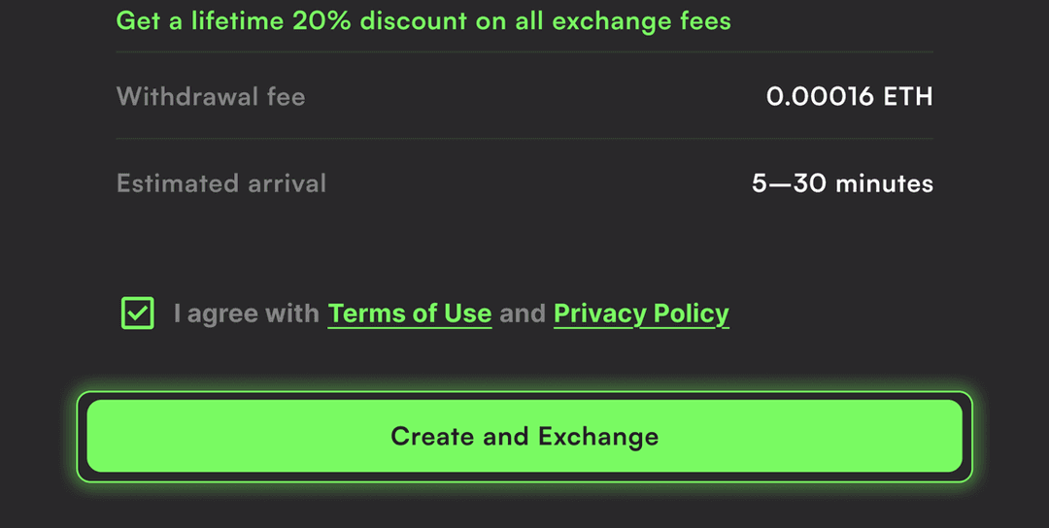This screenshot has height=528, width=1049.
Task: Select the 0.00016 ETH fee value
Action: pyautogui.click(x=849, y=96)
